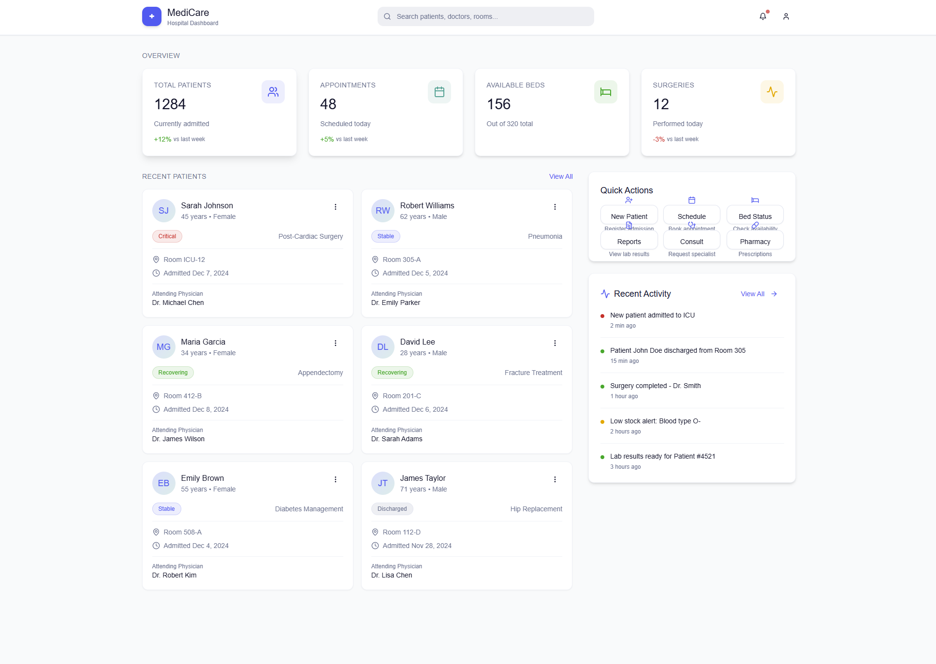Click the Recent Activity pulse icon
Viewport: 936px width, 664px height.
[605, 294]
